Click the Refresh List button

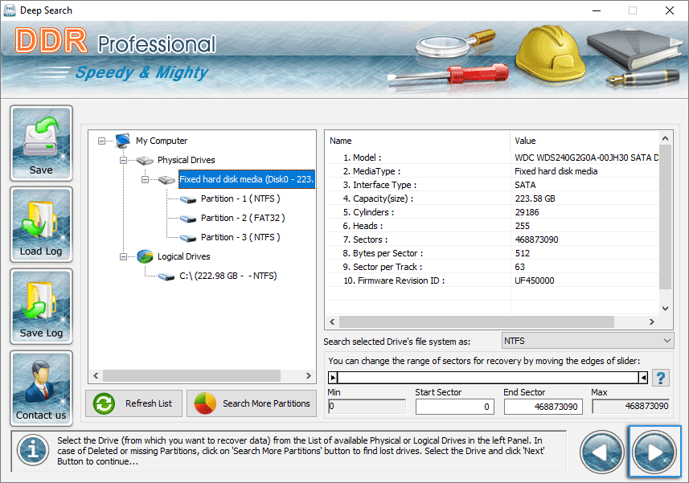(x=133, y=403)
